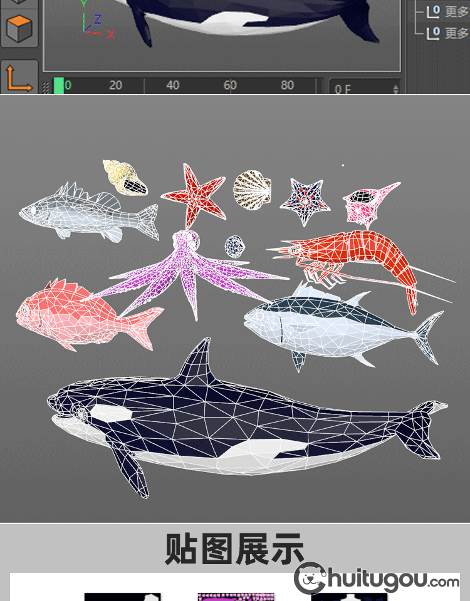
Task: Click the brown scallop shell model
Action: pyautogui.click(x=253, y=189)
